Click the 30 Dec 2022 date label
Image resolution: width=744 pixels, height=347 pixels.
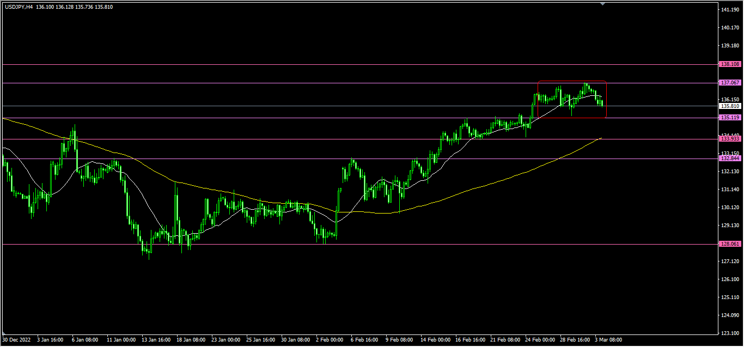tap(18, 339)
